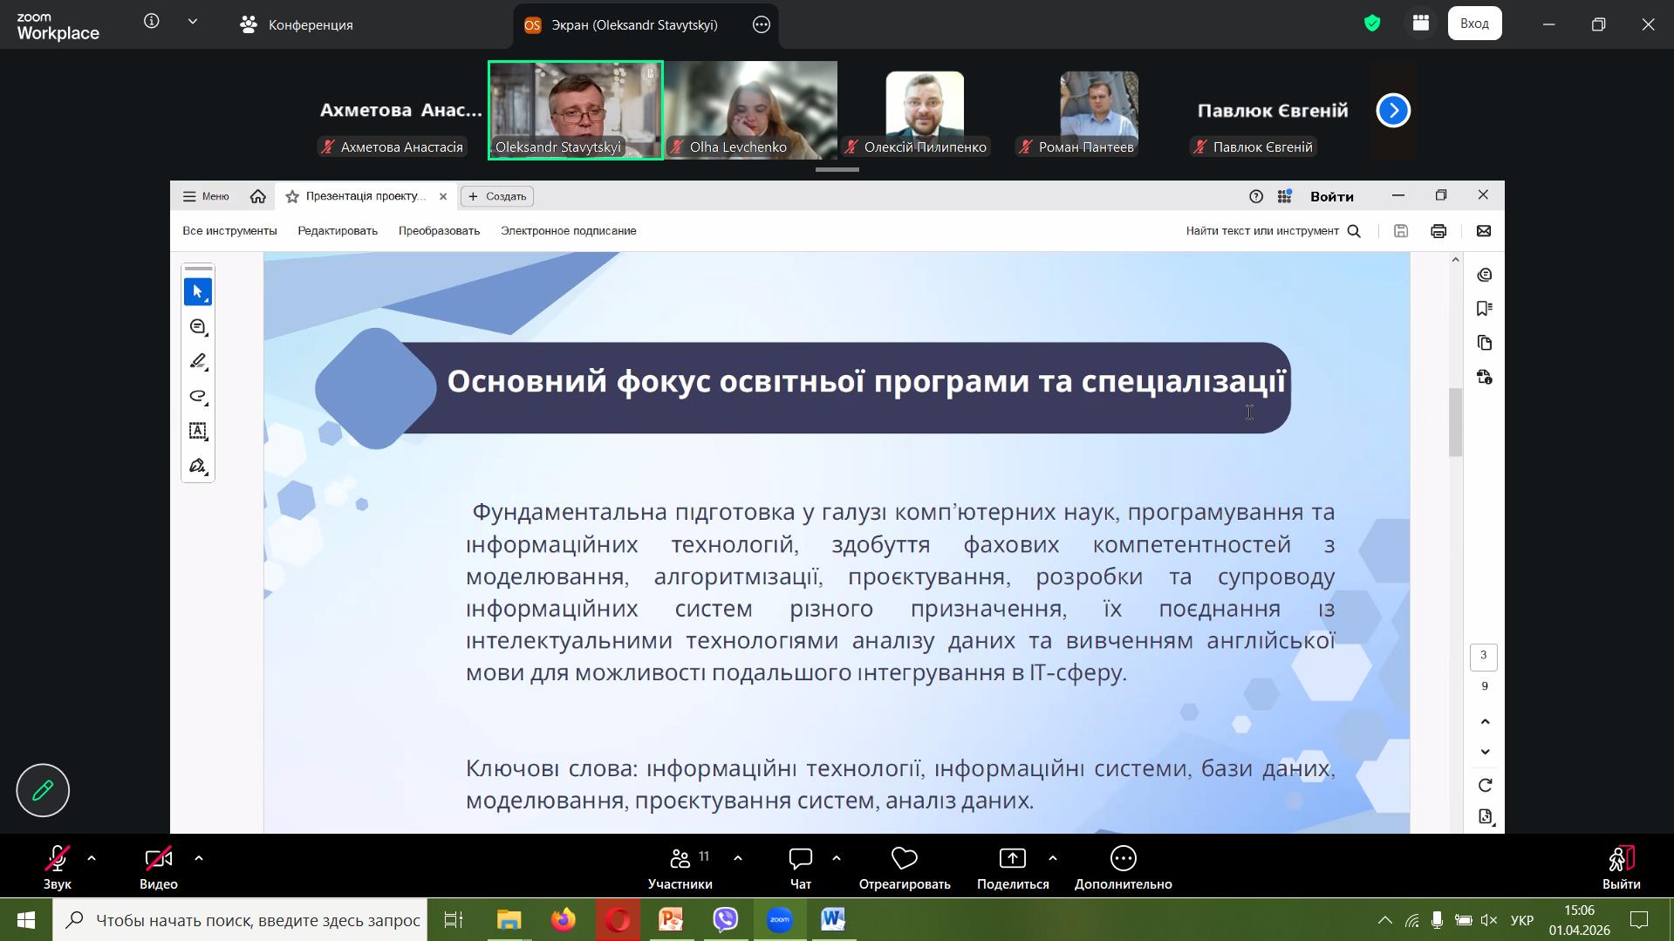Image resolution: width=1674 pixels, height=941 pixels.
Task: Open Word from the Windows taskbar
Action: click(x=832, y=919)
